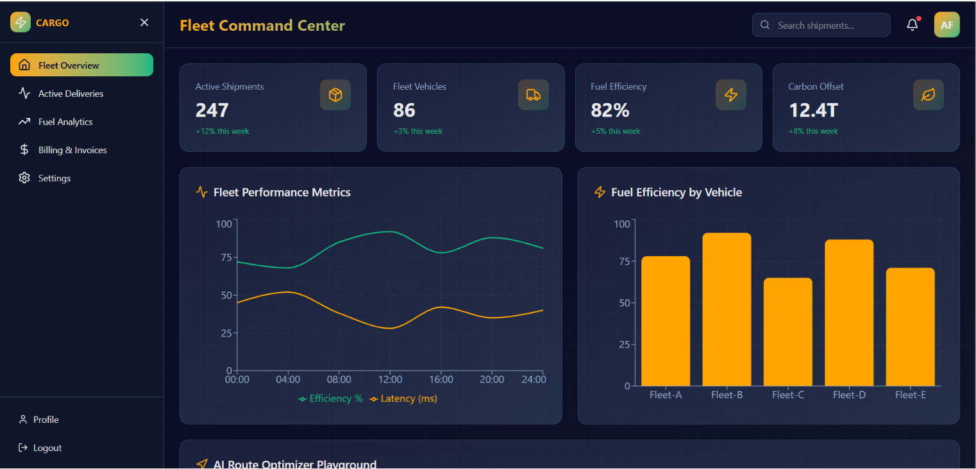Click the Fleet-D bar in the chart

849,313
